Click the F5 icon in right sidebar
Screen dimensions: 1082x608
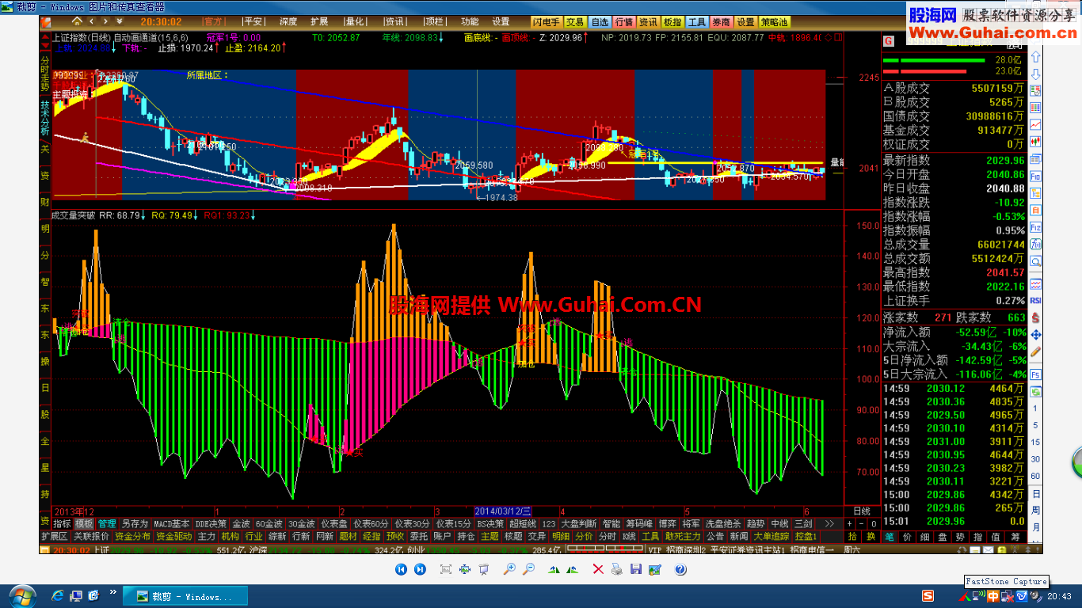click(x=1035, y=374)
